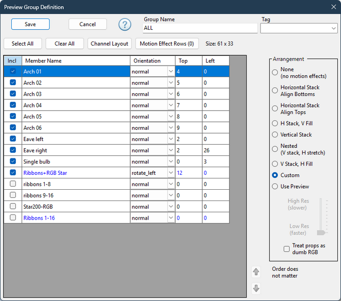Open the help question mark icon
This screenshot has width=341, height=301.
click(x=125, y=24)
